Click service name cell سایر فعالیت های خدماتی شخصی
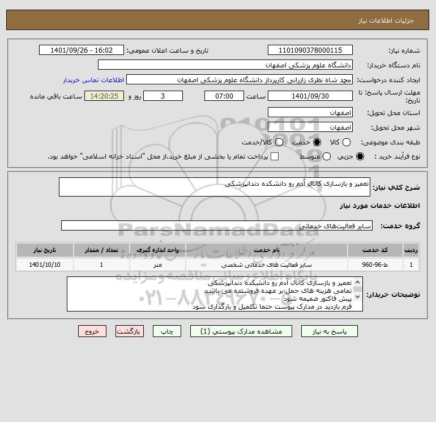This screenshot has height=422, width=436. [x=266, y=265]
